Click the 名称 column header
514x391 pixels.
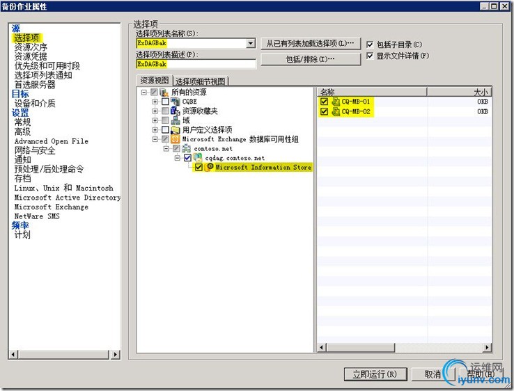click(x=372, y=92)
